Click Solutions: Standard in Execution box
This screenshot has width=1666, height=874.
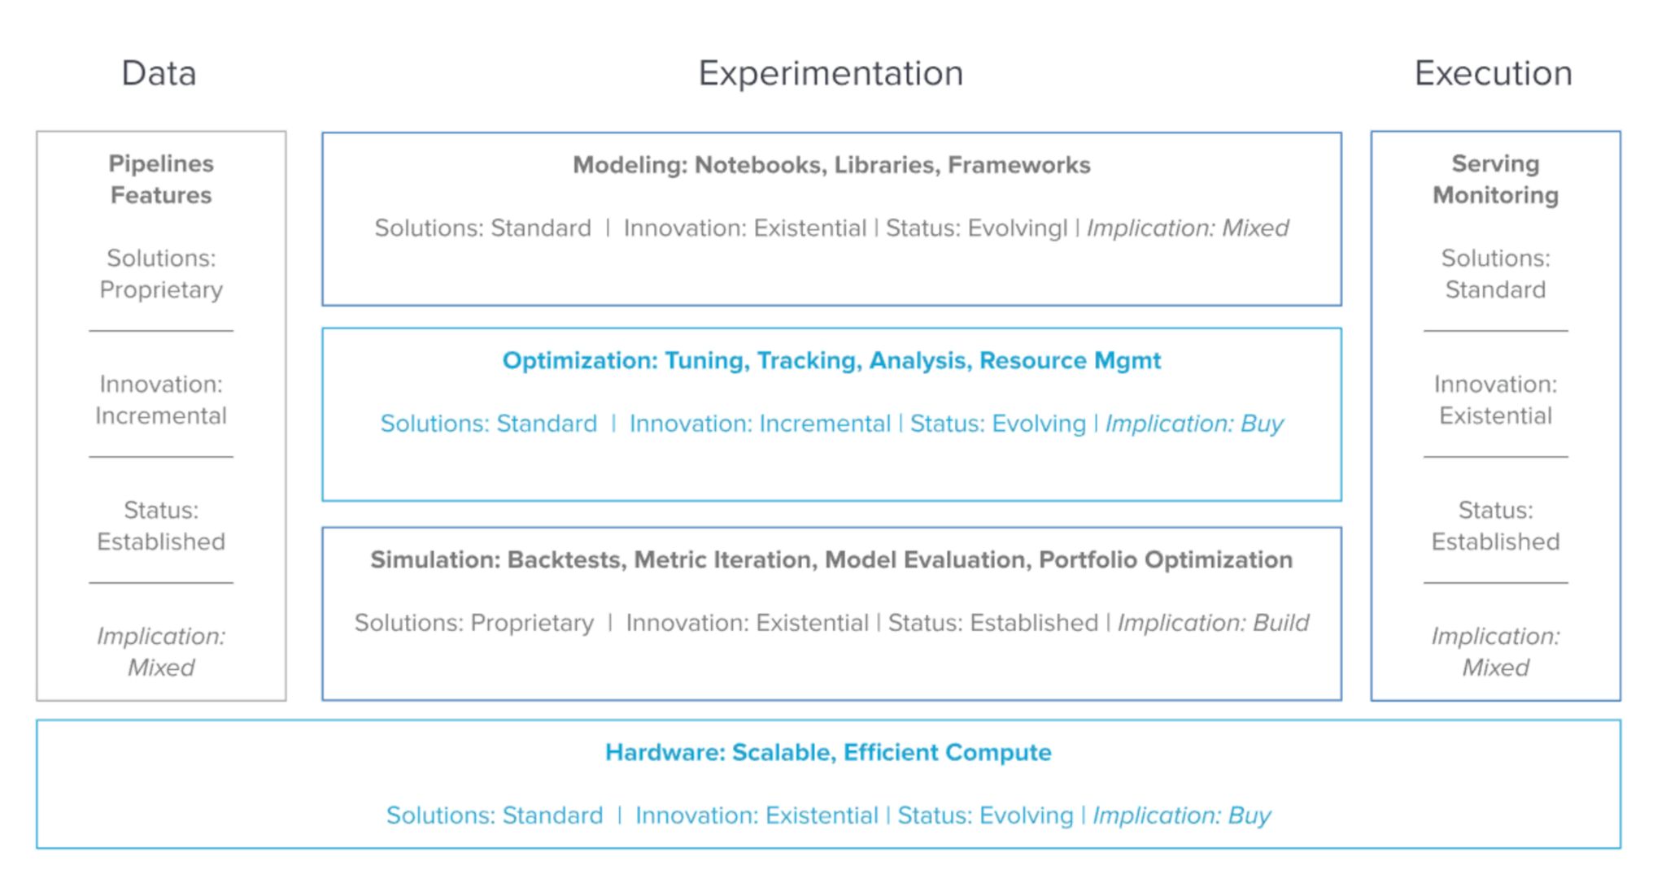tap(1495, 273)
